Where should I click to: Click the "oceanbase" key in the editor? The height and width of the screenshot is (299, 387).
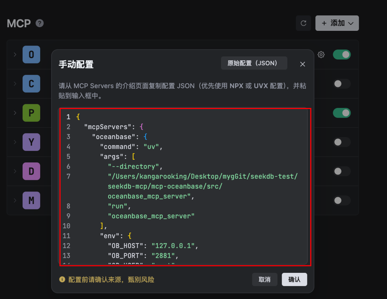(114, 137)
